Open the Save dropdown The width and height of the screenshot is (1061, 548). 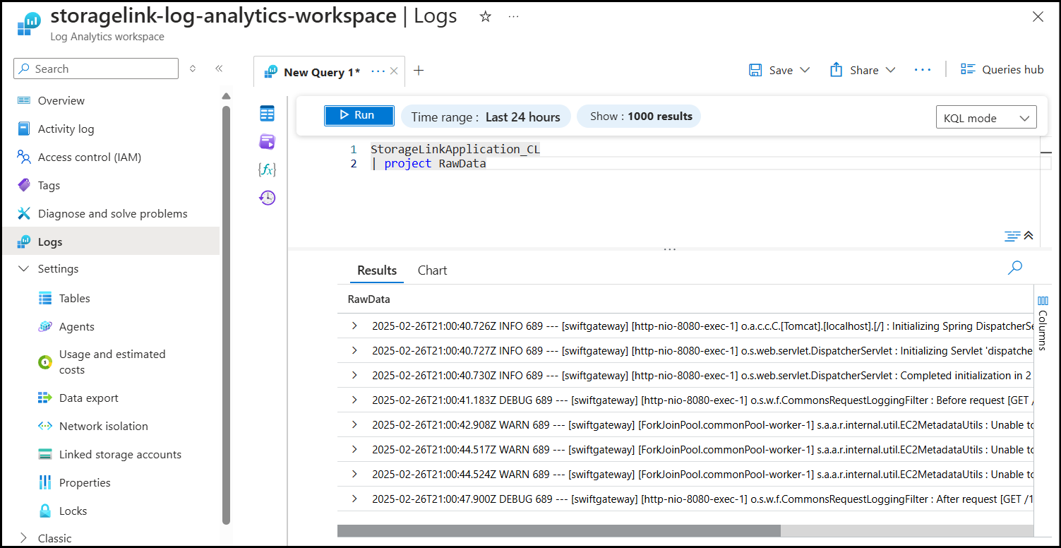(779, 70)
